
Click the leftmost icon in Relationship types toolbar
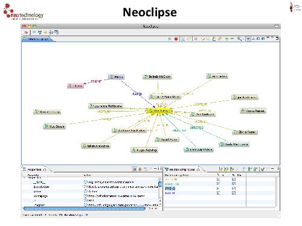[220, 169]
